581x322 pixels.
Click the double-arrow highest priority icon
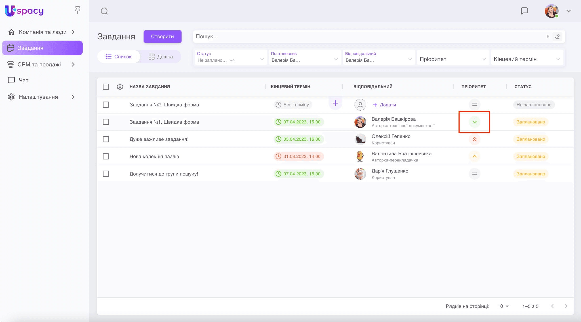[474, 139]
